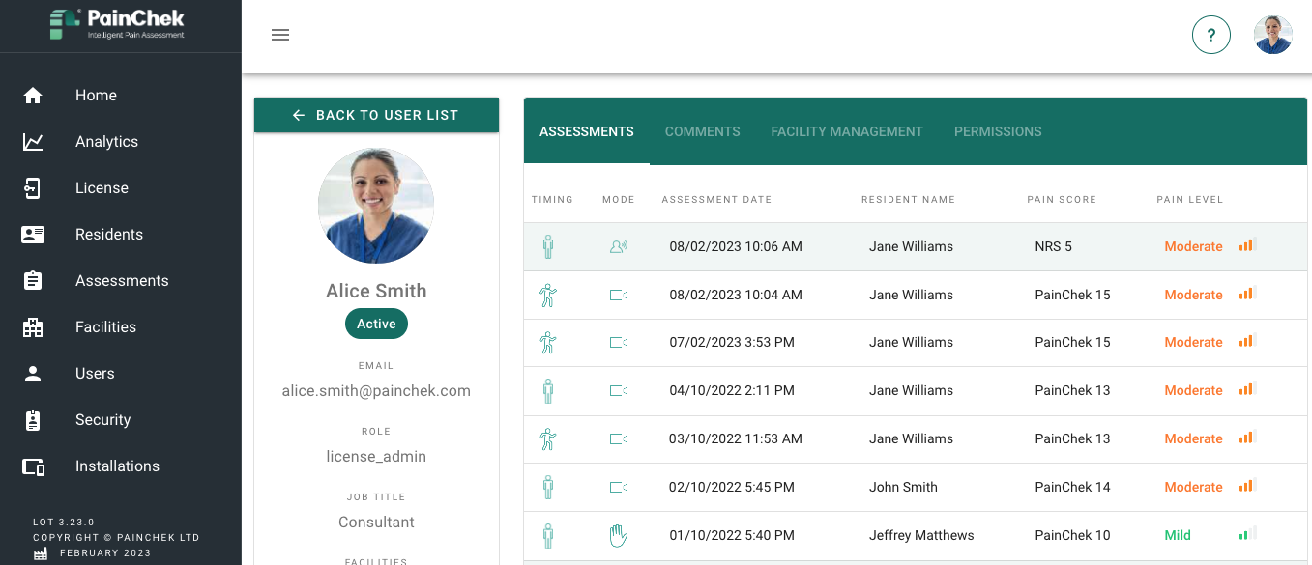Screen dimensions: 1312x565
Task: Switch to the Comments tab
Action: (x=703, y=131)
